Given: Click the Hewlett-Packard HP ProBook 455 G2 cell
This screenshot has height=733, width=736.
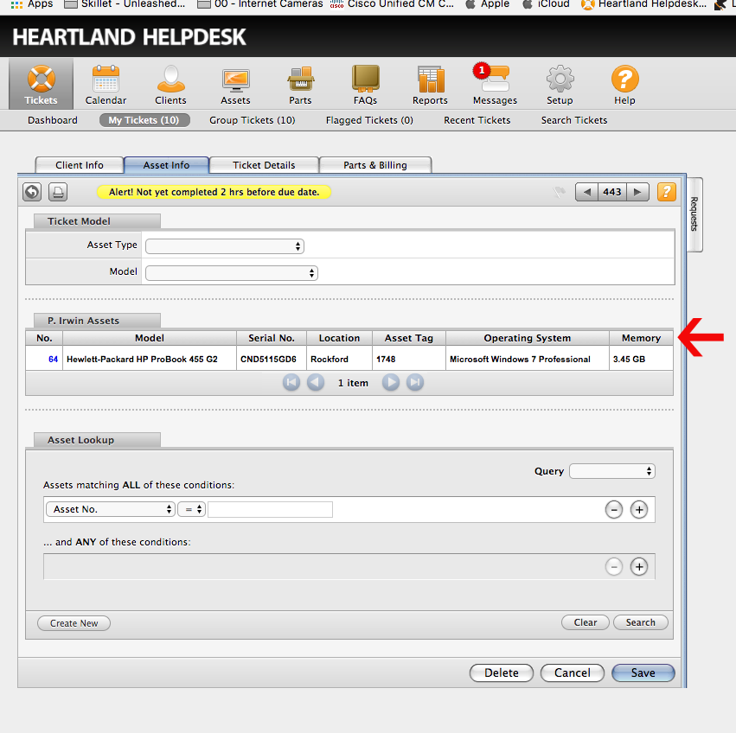Looking at the screenshot, I should pos(150,359).
